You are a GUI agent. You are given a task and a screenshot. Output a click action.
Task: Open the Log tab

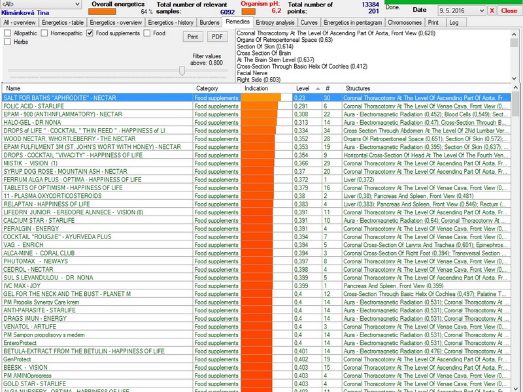(x=456, y=22)
